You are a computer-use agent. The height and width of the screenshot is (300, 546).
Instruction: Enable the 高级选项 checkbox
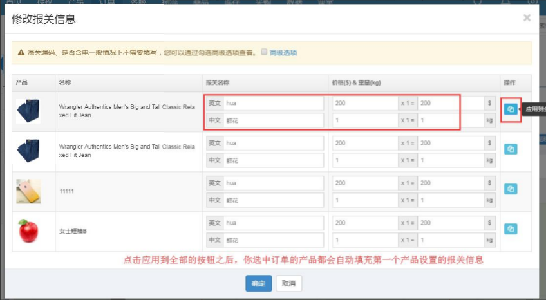tap(264, 52)
